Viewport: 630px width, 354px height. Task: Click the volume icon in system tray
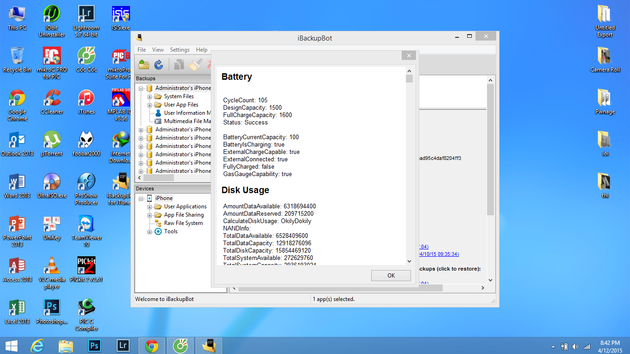(x=575, y=347)
